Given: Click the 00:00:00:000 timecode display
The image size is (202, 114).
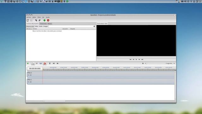Looking at the screenshot, I should [x=35, y=68].
